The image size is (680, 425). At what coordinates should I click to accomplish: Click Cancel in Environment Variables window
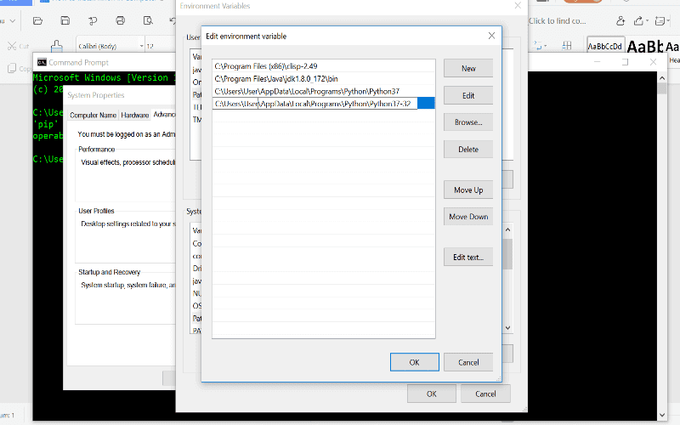[485, 394]
